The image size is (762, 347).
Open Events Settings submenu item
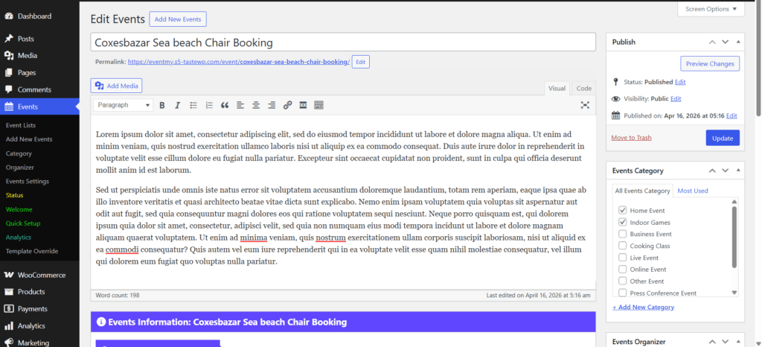(x=28, y=181)
